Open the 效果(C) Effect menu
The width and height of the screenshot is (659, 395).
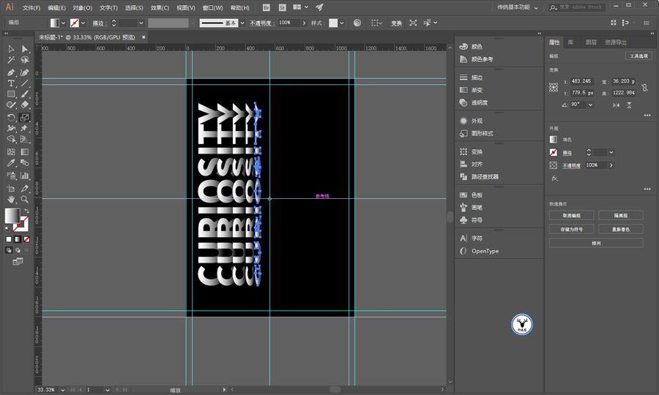tap(160, 8)
